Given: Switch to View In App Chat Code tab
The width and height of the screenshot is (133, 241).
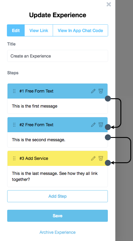Looking at the screenshot, I should (x=81, y=30).
